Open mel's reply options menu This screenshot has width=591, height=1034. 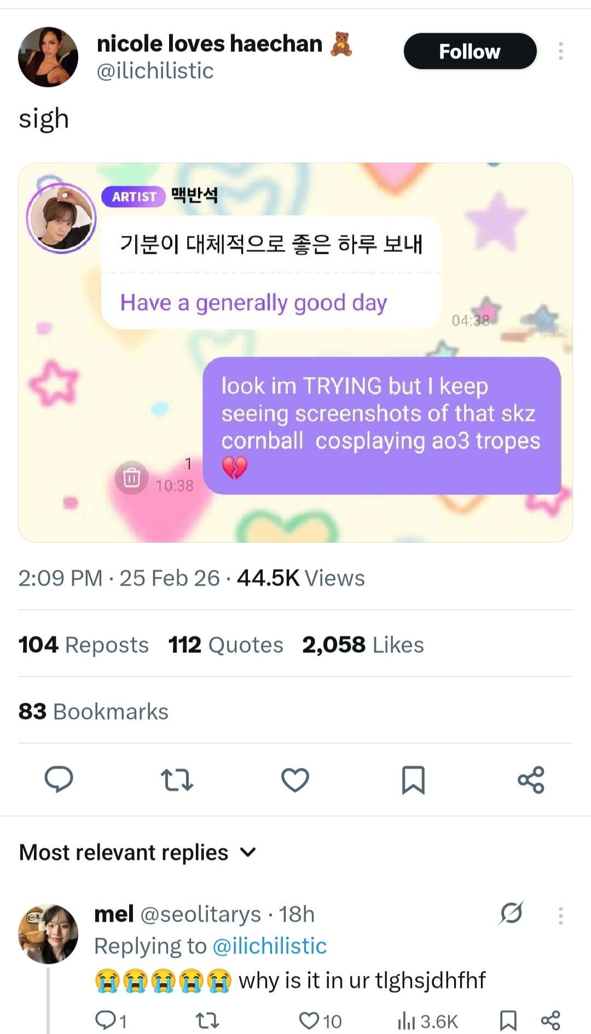click(560, 915)
